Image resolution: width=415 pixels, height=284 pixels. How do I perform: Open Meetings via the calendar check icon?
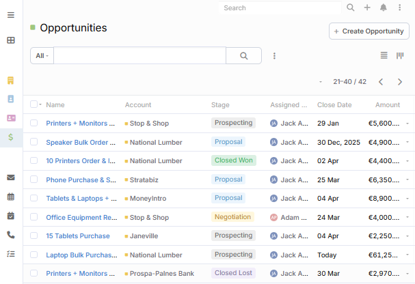[11, 216]
